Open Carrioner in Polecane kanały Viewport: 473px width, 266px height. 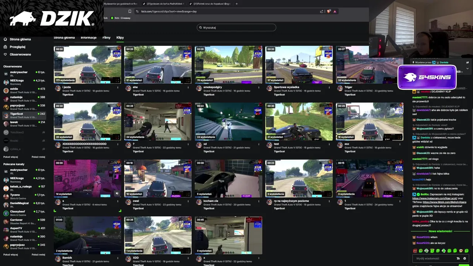(x=24, y=221)
